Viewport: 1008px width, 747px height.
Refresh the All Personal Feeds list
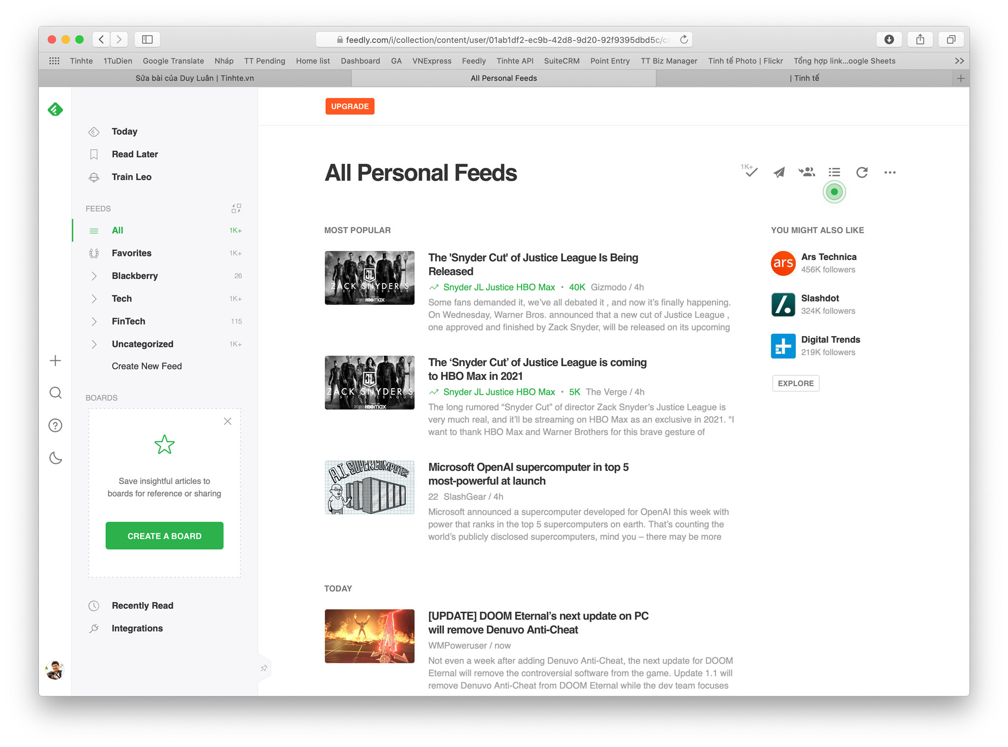coord(862,172)
